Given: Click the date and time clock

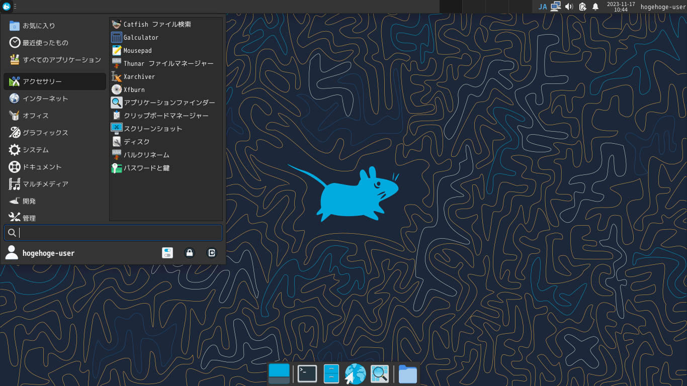Looking at the screenshot, I should tap(621, 7).
